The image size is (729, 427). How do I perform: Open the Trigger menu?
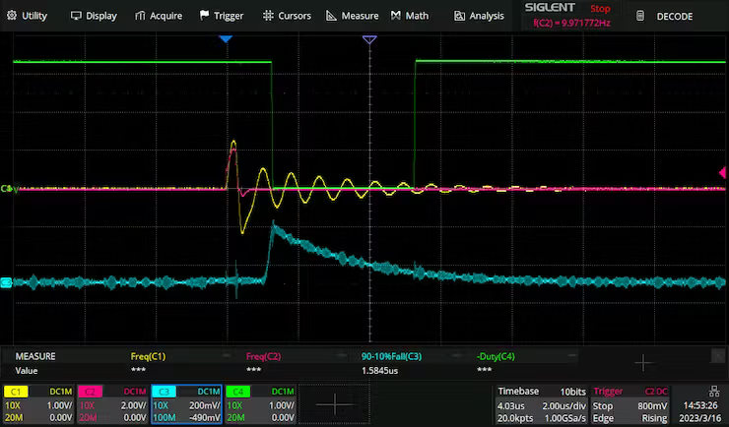(222, 16)
